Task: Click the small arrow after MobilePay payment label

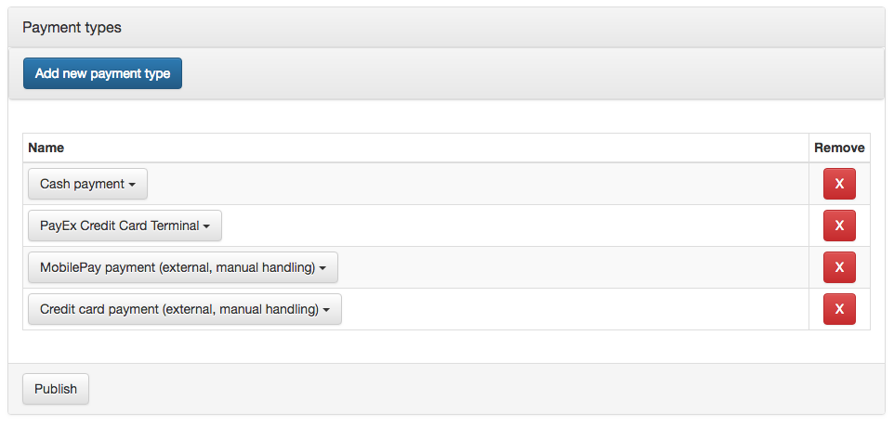Action: (x=322, y=268)
